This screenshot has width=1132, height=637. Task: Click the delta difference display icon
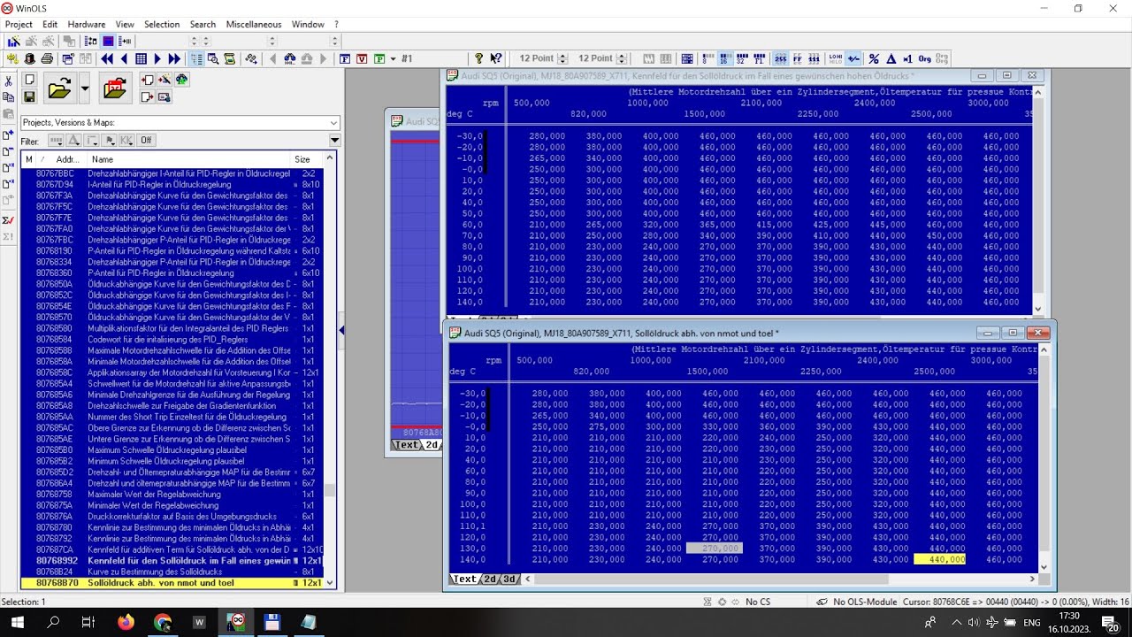click(891, 58)
